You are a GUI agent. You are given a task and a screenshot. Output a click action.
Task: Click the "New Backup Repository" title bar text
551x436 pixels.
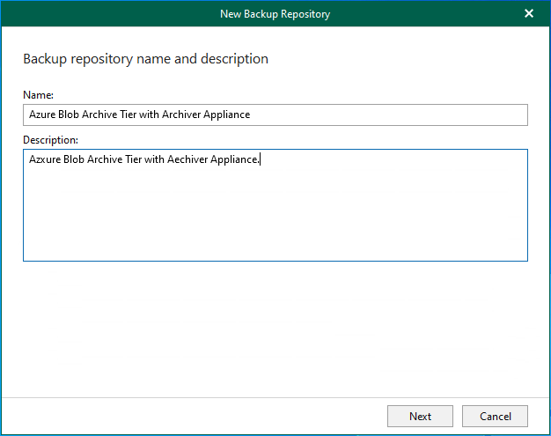pyautogui.click(x=275, y=13)
